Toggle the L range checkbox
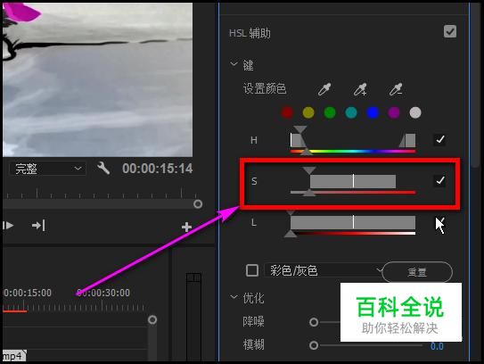 (x=439, y=222)
